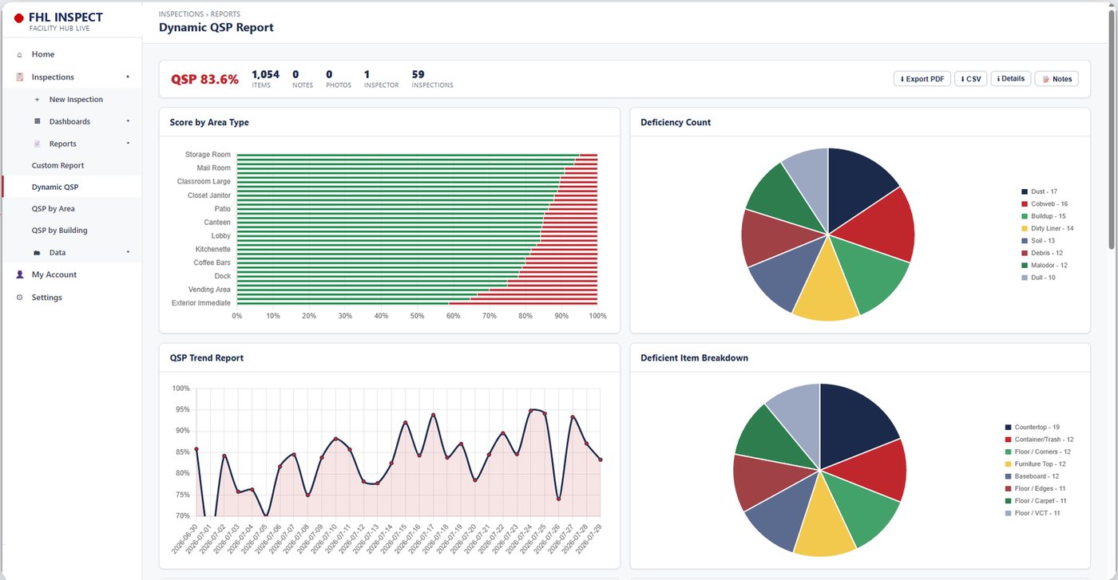Click the Storage Room bar label

tap(208, 155)
